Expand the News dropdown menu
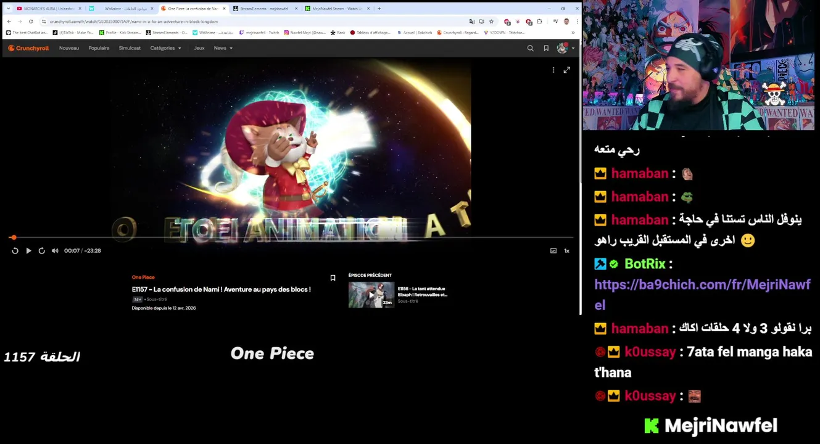The image size is (820, 444). (x=223, y=48)
